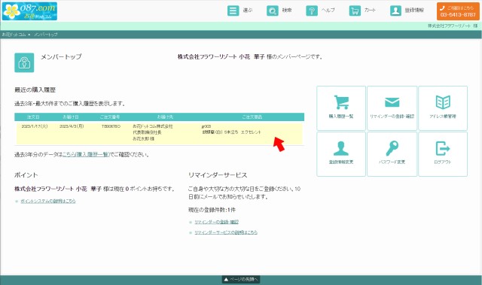This screenshot has width=482, height=285.
Task: Click the ご注文商品 column header
Action: tap(252, 117)
